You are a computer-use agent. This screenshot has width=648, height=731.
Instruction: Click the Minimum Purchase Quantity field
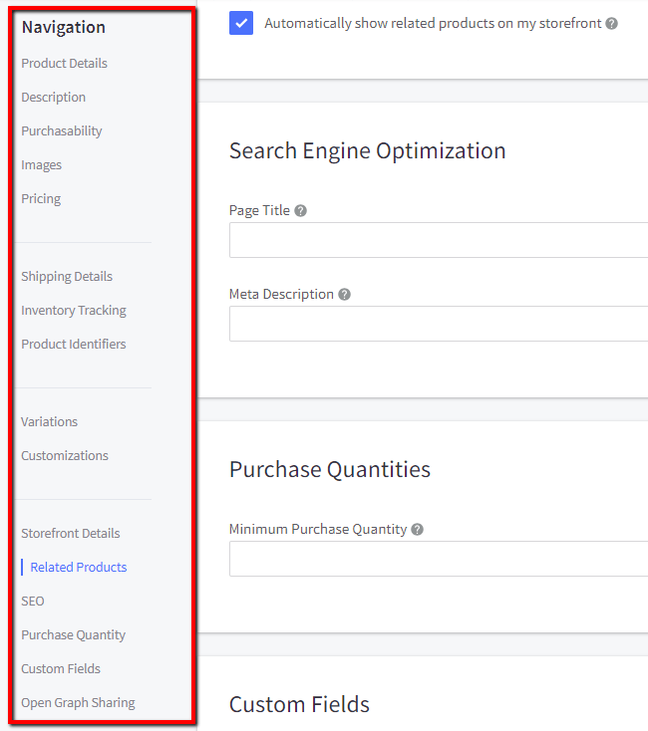click(439, 559)
